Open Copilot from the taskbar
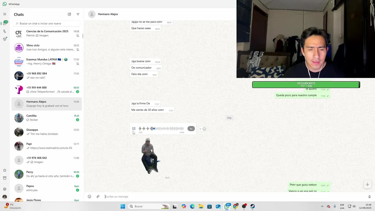 tap(184, 206)
